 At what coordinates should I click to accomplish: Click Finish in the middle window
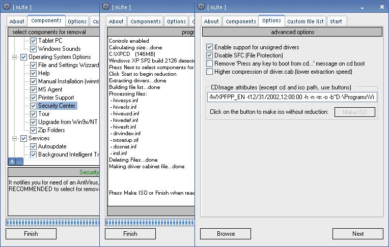pyautogui.click(x=130, y=234)
